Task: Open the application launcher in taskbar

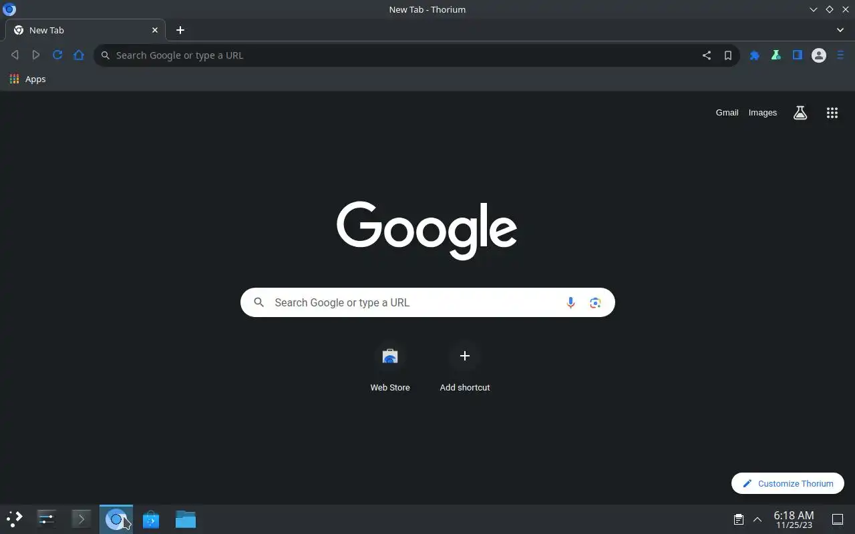Action: coord(15,519)
